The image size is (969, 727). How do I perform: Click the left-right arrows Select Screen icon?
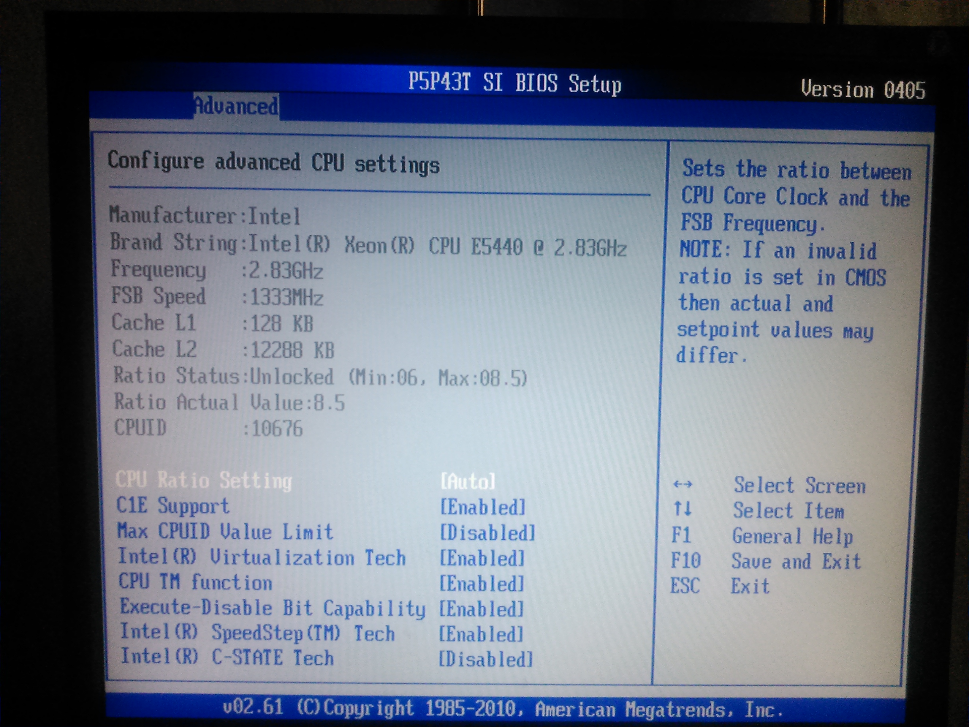683,484
